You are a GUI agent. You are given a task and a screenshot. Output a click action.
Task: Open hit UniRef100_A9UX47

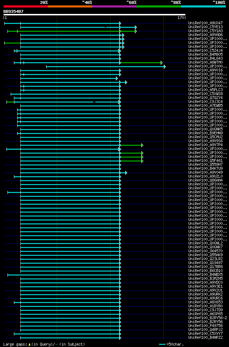[x=205, y=23]
